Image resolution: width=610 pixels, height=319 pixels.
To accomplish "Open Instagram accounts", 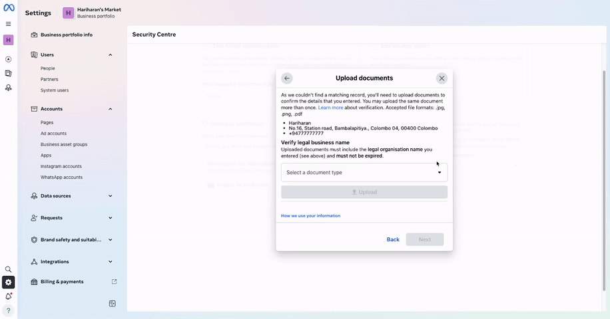I will (61, 166).
